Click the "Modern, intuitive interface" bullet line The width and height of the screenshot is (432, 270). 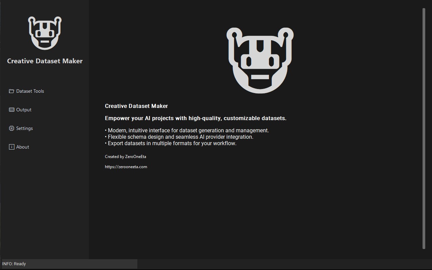pyautogui.click(x=187, y=130)
